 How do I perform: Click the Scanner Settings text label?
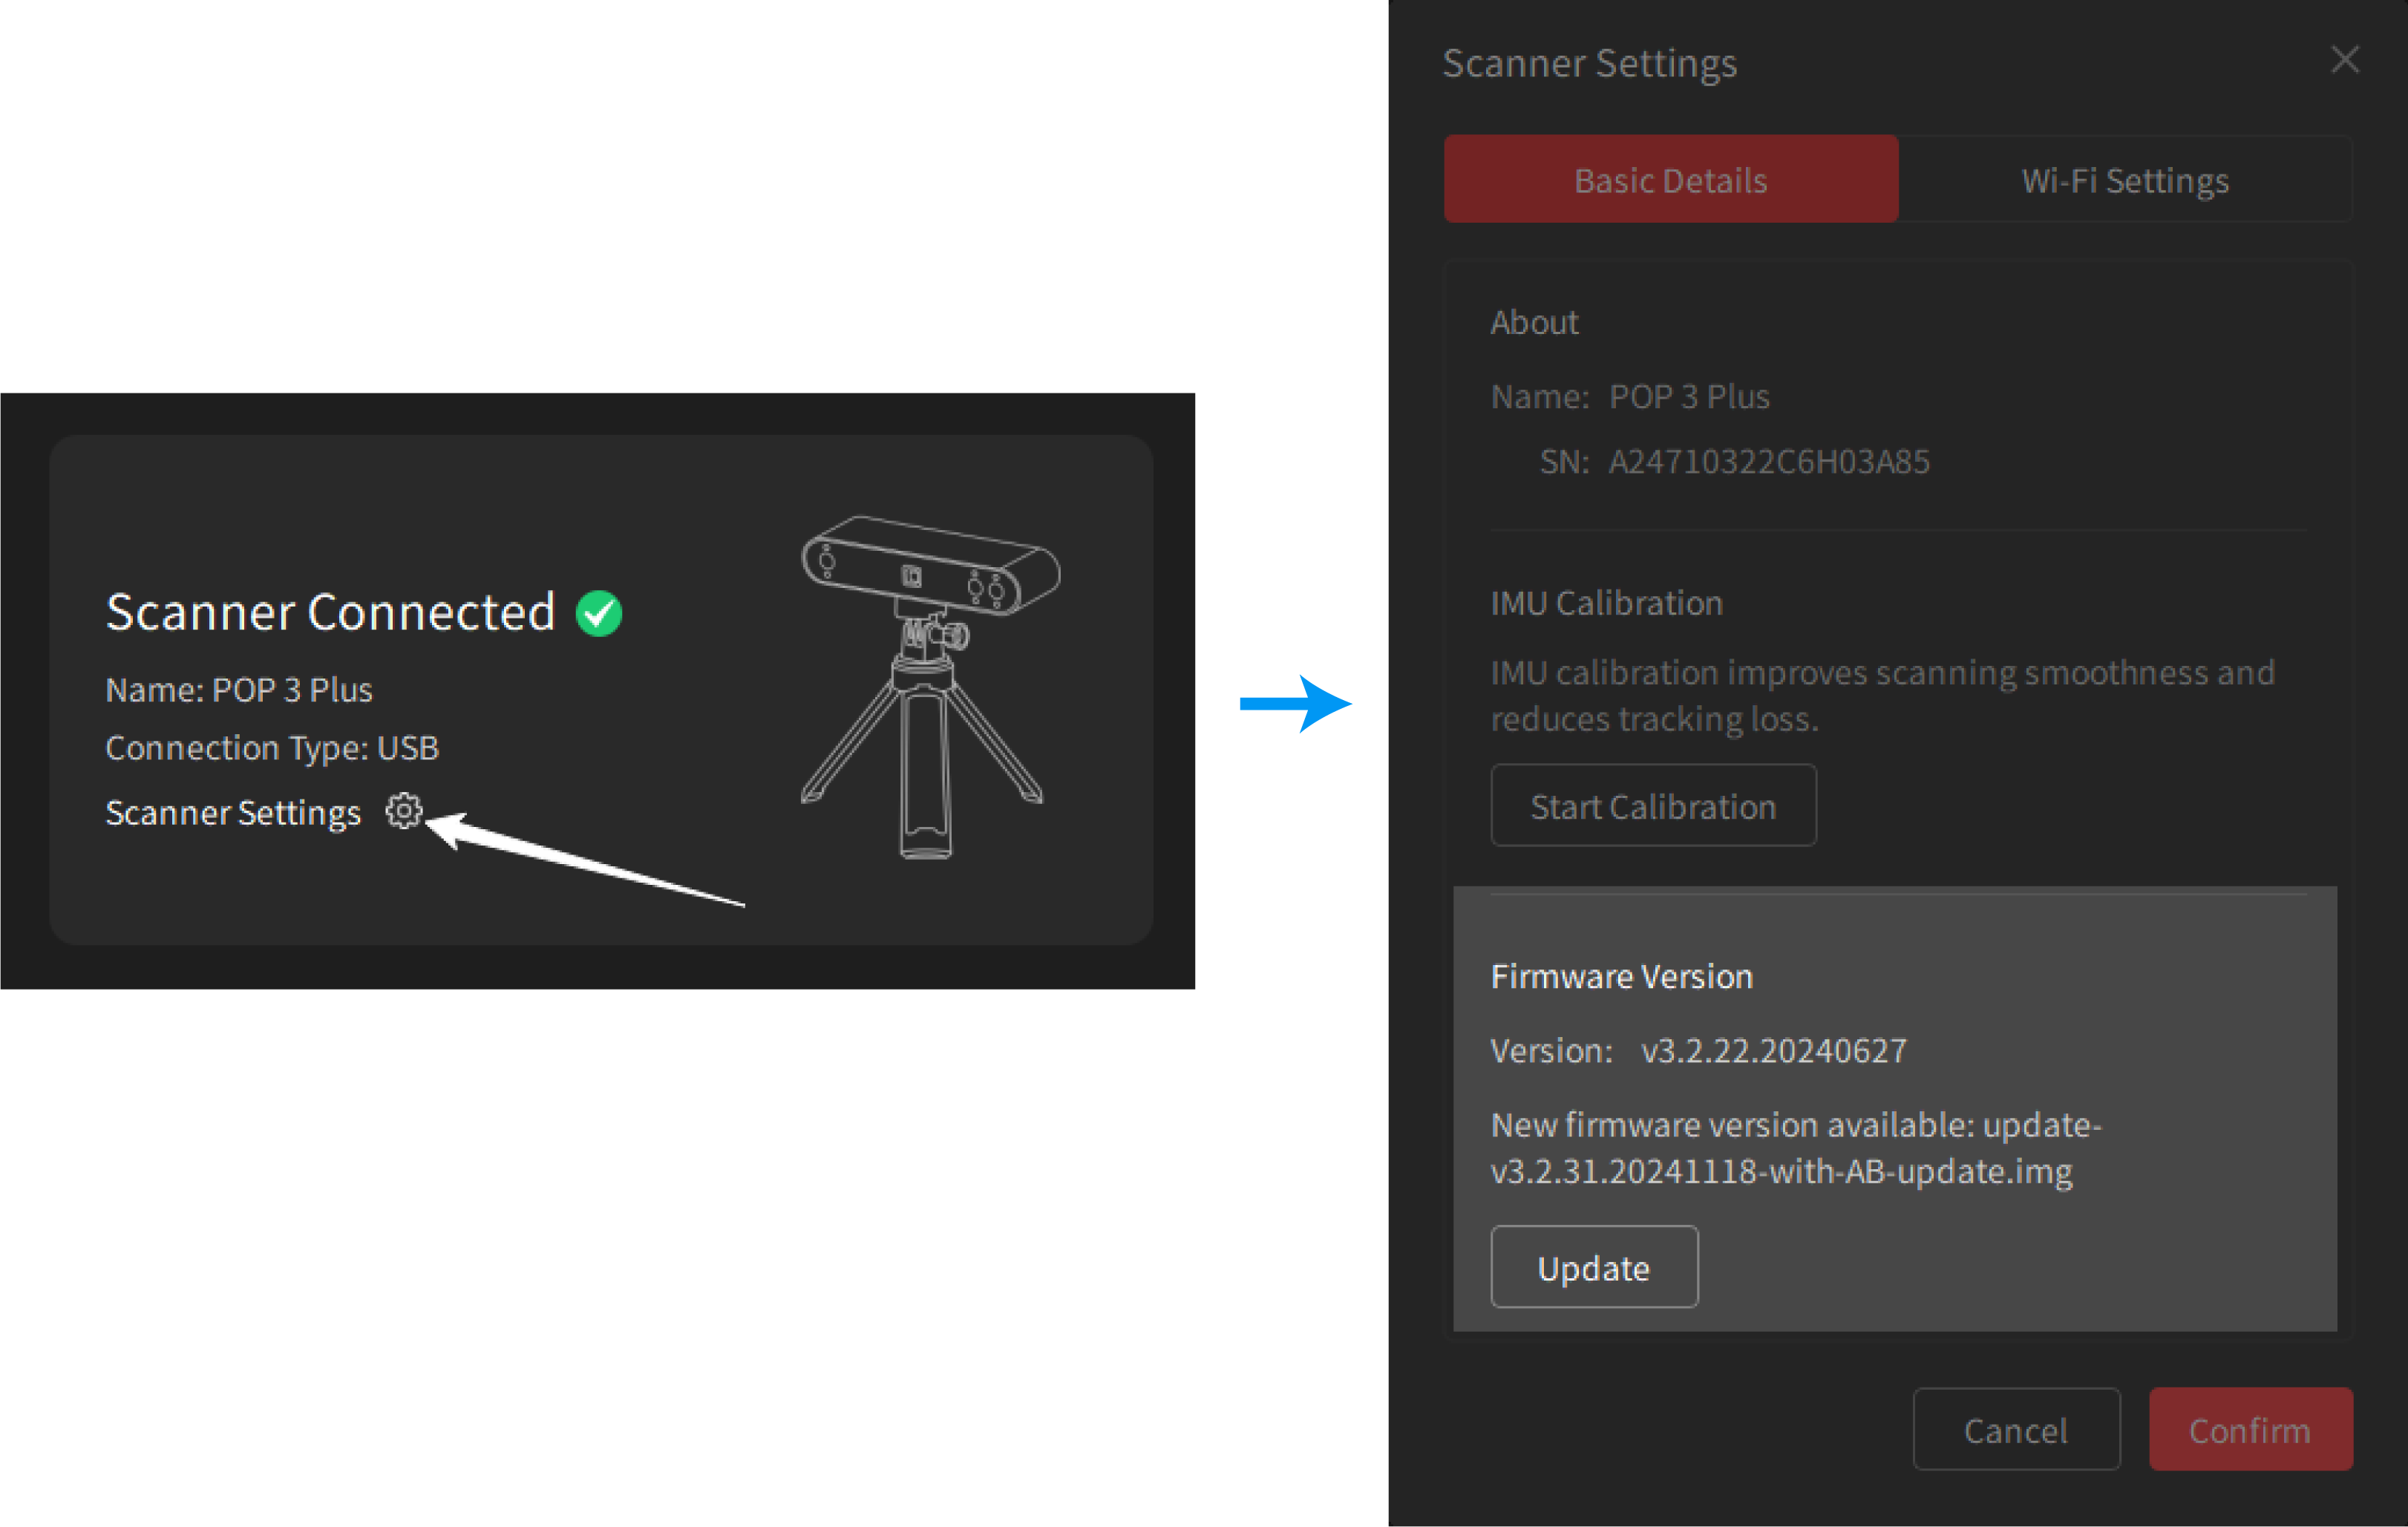pos(233,813)
